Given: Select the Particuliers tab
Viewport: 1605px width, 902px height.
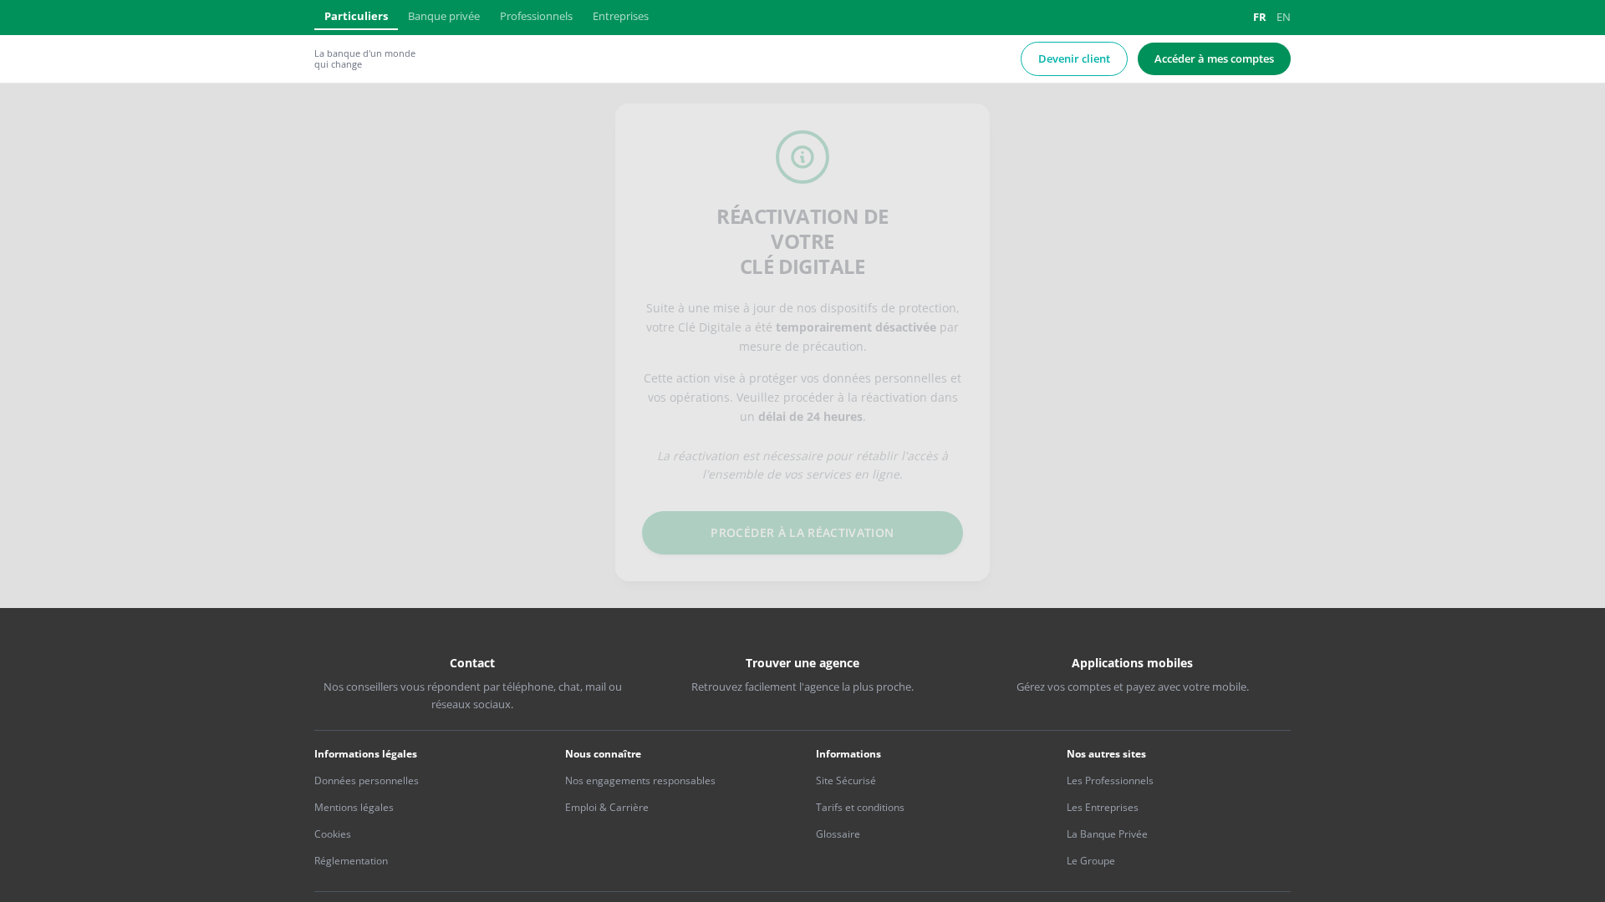Looking at the screenshot, I should pyautogui.click(x=356, y=16).
